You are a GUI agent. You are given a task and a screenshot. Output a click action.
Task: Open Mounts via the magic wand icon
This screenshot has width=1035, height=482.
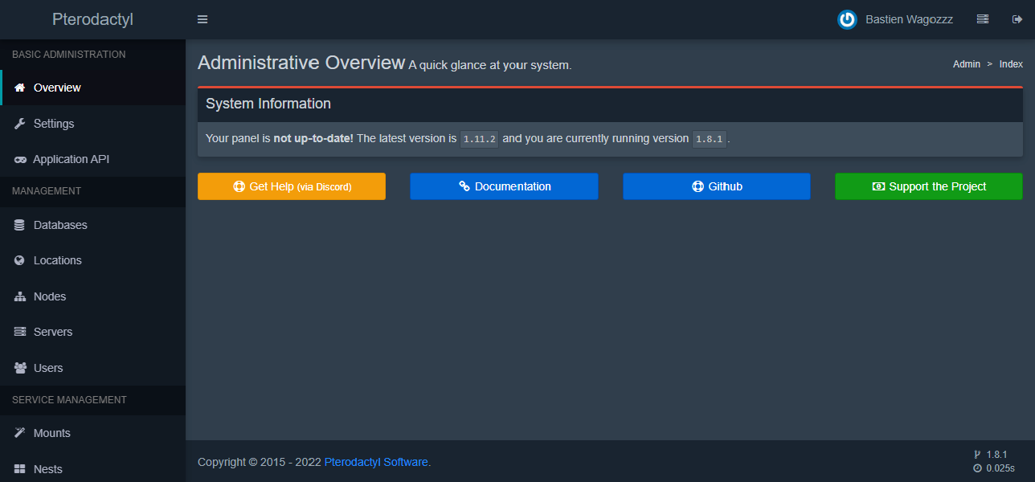click(20, 433)
